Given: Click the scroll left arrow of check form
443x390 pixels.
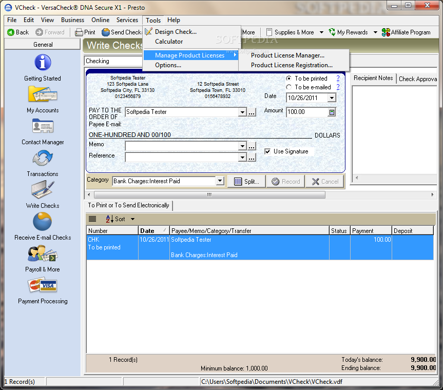Looking at the screenshot, I should pos(89,194).
